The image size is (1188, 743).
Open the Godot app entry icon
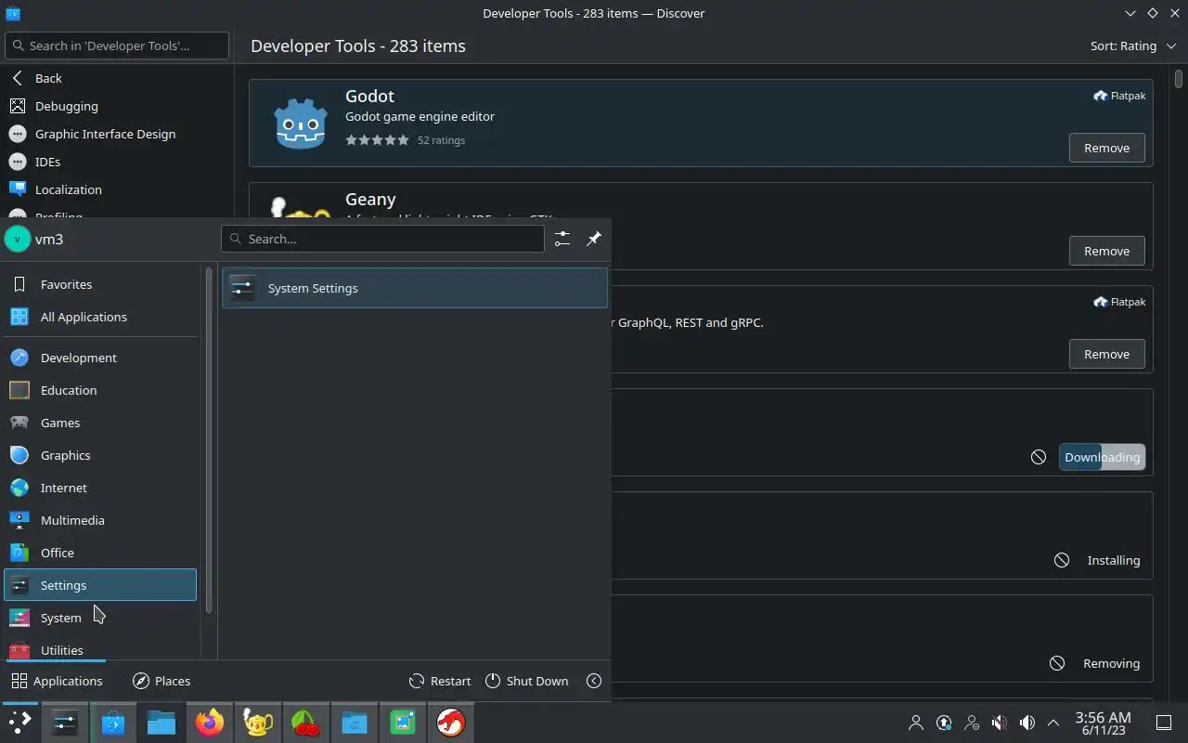(301, 123)
